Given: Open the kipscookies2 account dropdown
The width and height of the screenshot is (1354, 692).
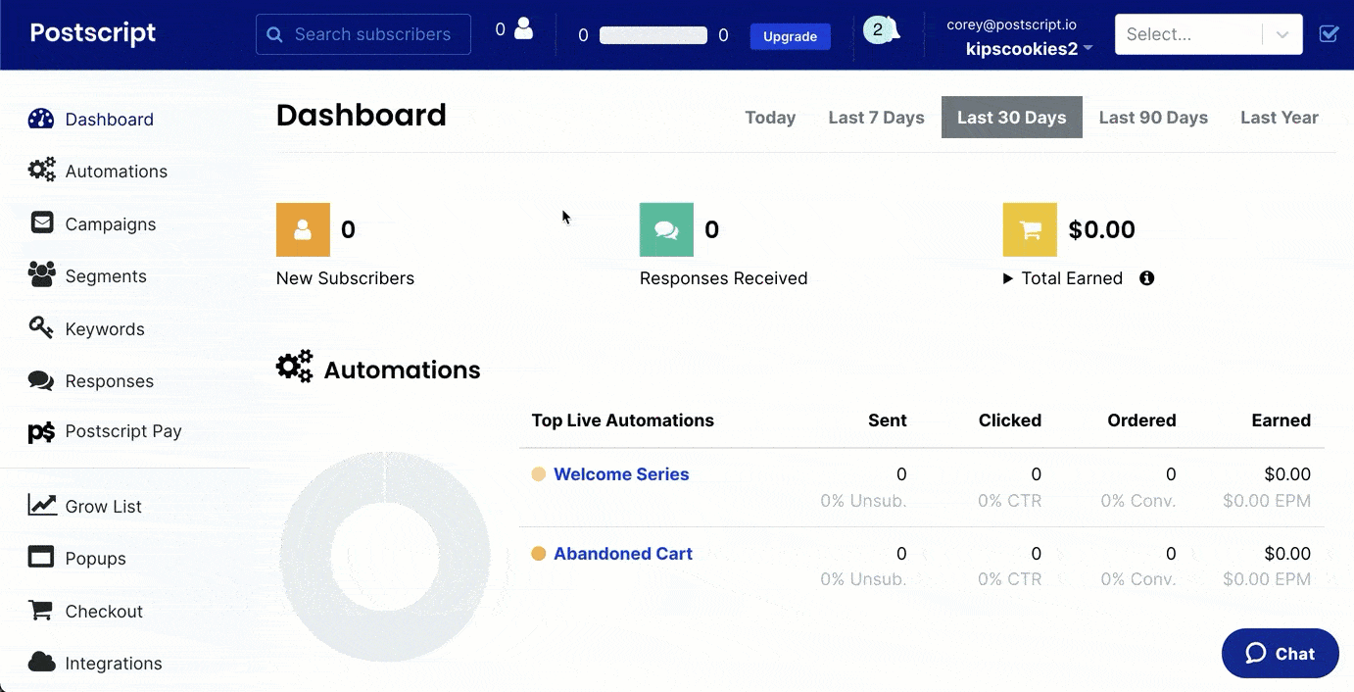Looking at the screenshot, I should pos(1029,48).
